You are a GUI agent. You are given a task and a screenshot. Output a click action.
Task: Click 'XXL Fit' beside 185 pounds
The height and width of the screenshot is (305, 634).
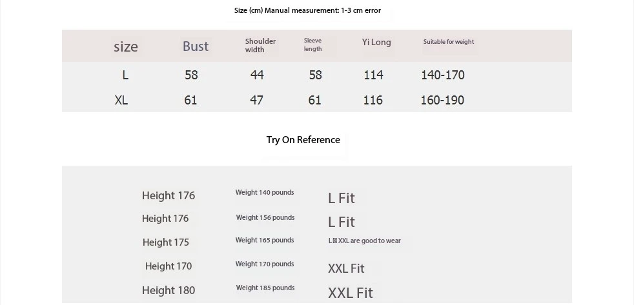[351, 293]
